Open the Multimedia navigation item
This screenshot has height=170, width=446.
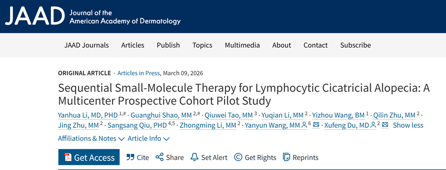[x=243, y=45]
